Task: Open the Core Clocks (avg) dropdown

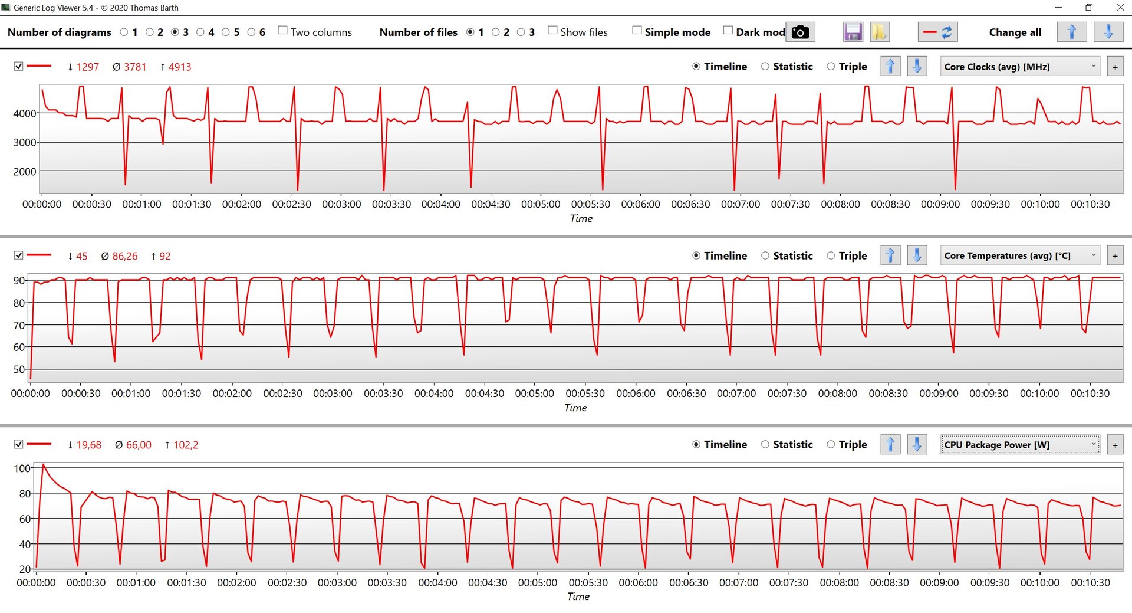Action: (1019, 67)
